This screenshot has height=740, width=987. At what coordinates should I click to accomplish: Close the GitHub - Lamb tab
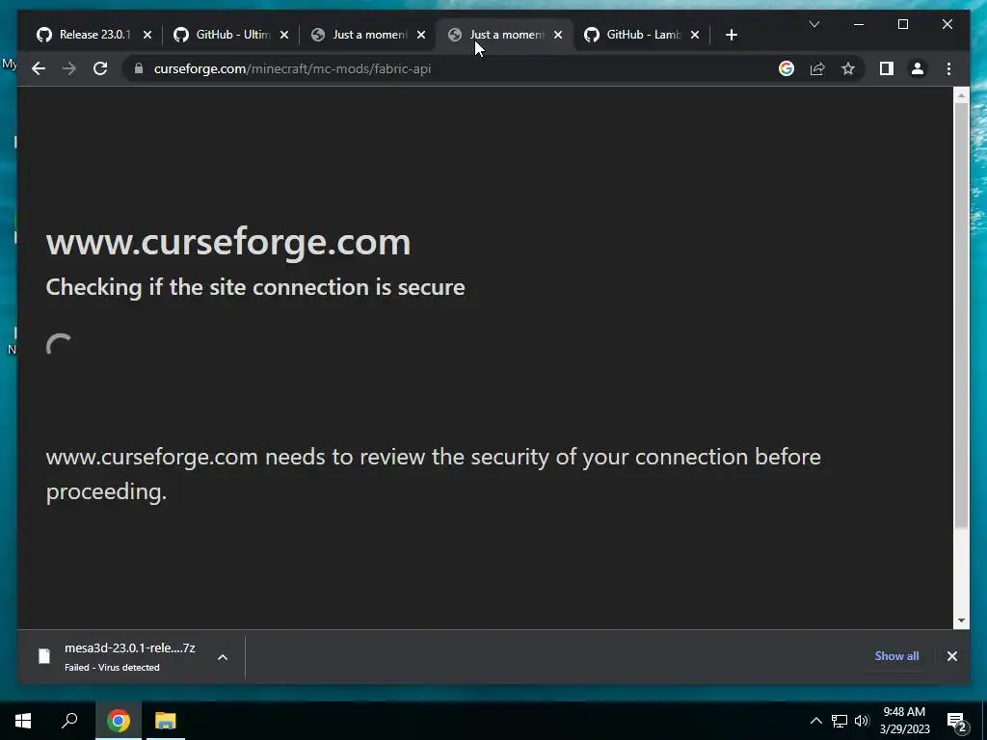coord(695,36)
